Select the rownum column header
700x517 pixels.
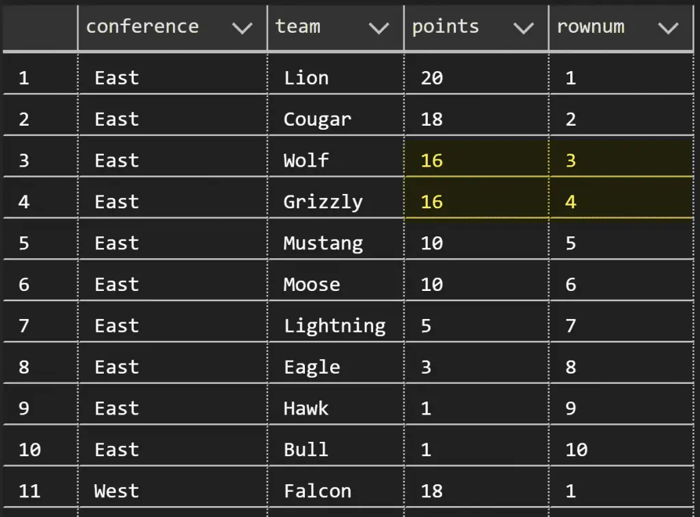click(x=621, y=27)
